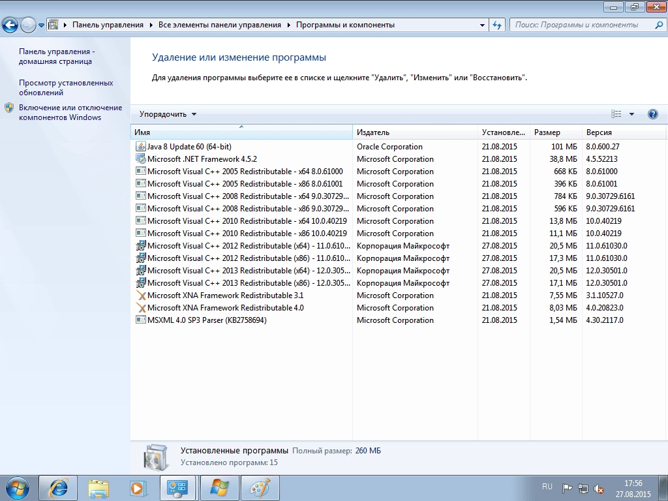Image resolution: width=668 pixels, height=501 pixels.
Task: Open the Windows Start button
Action: (x=17, y=488)
